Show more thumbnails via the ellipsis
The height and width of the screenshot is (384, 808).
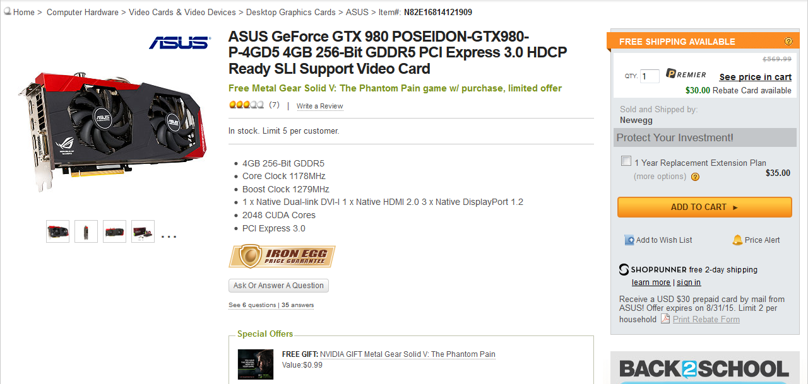169,236
